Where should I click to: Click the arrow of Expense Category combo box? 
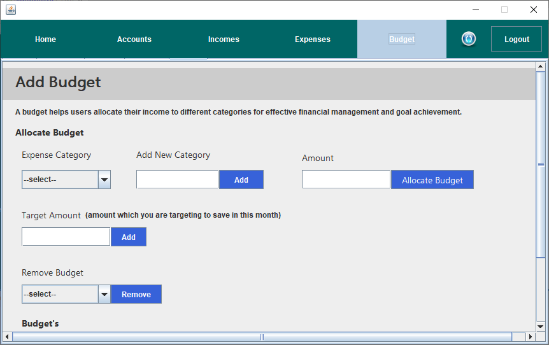104,180
